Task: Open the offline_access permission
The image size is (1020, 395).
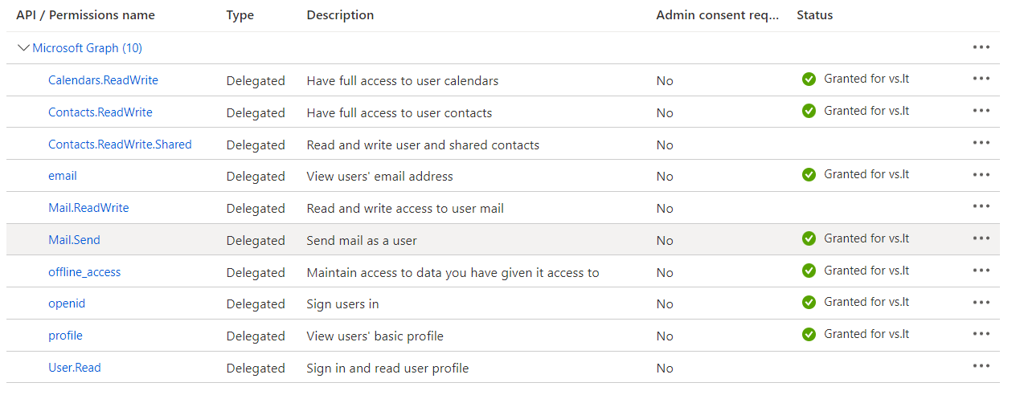Action: [x=84, y=272]
